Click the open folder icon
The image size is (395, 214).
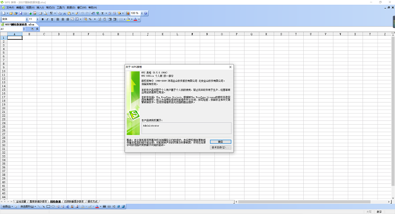point(11,13)
